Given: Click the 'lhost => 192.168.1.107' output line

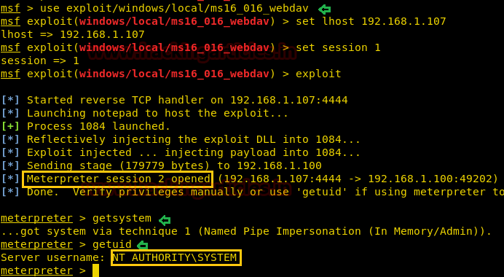Looking at the screenshot, I should click(73, 35).
